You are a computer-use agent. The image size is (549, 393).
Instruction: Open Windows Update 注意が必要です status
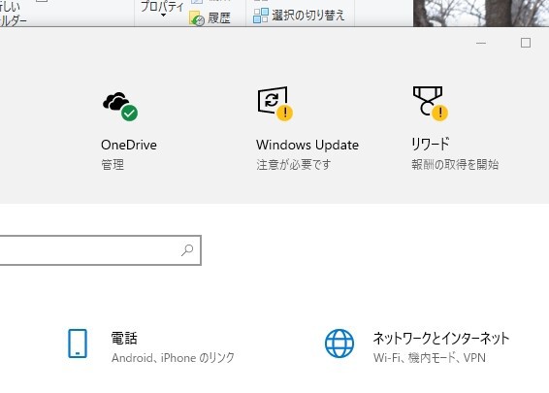[x=293, y=164]
